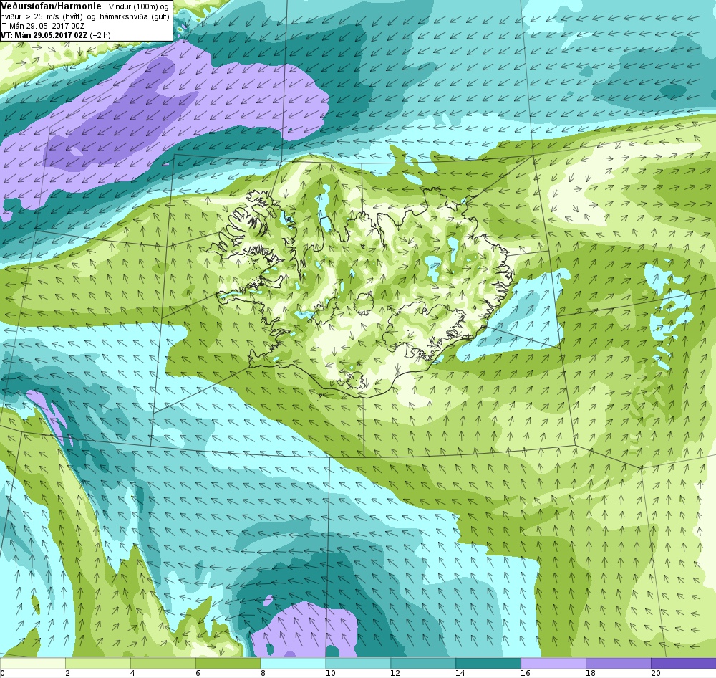This screenshot has height=678, width=716.
Task: Click the legend scale label "14"
Action: [x=460, y=673]
